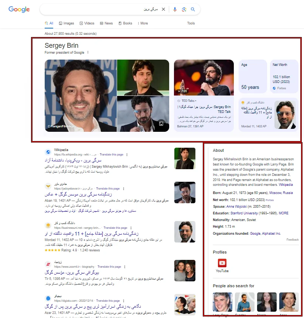Open the zoomit.ir biography result title
Screen dimensions: 304x318
pyautogui.click(x=72, y=272)
